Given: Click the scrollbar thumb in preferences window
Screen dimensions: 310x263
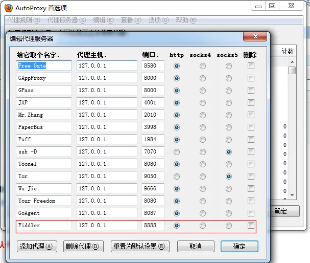Looking at the screenshot, I should pyautogui.click(x=292, y=71).
